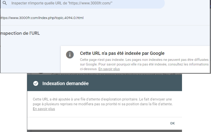Click the Inspection de l'URL heading
The image size is (211, 132).
[x=20, y=33]
